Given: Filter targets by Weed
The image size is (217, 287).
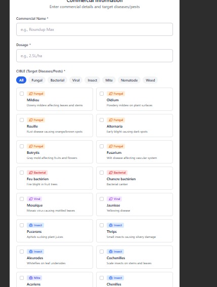Looking at the screenshot, I should (x=150, y=80).
